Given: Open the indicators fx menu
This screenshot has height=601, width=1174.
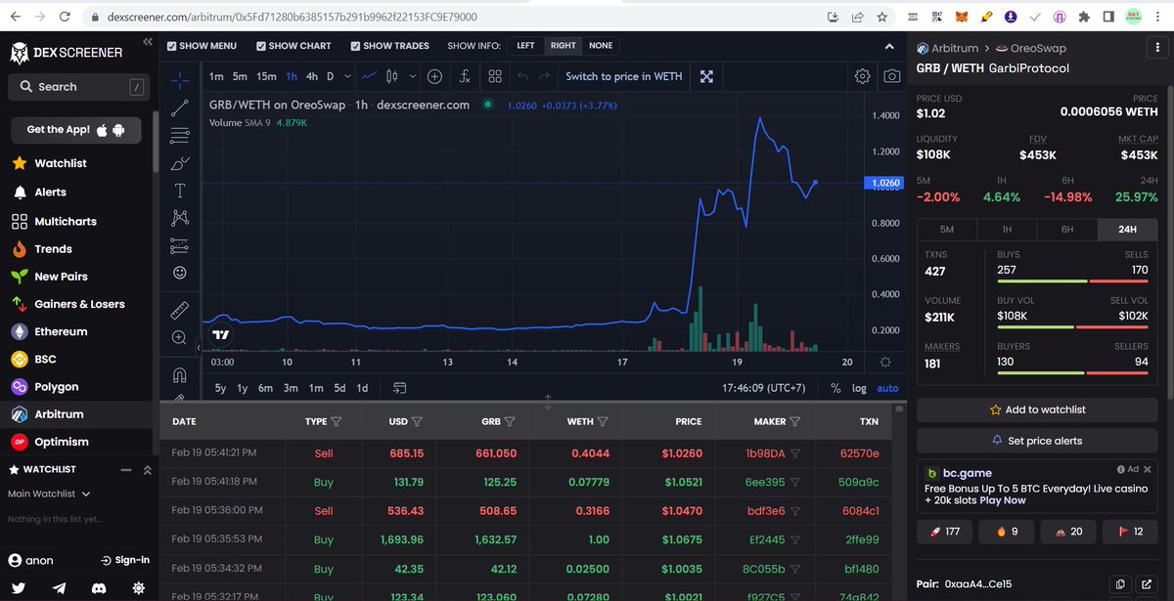Looking at the screenshot, I should click(x=465, y=76).
